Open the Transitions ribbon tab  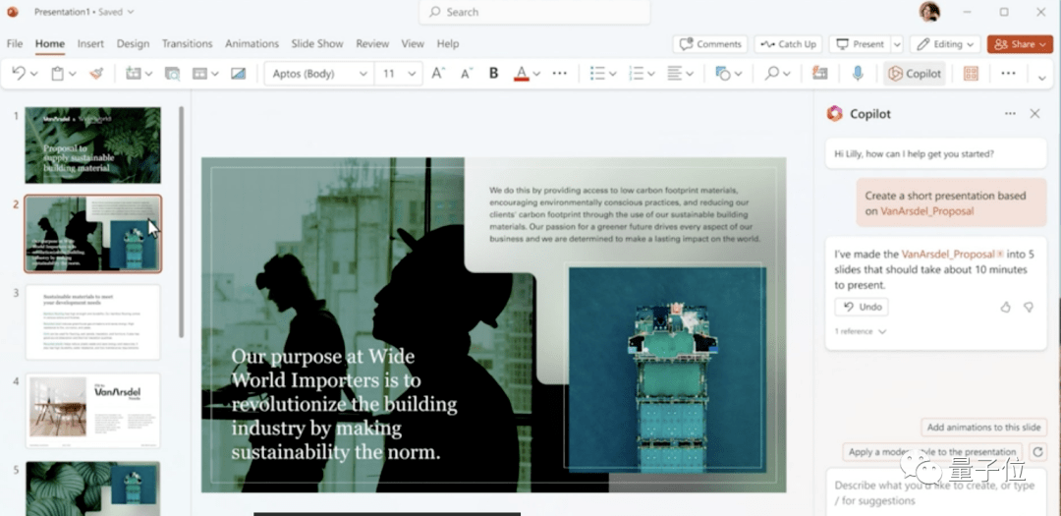[x=187, y=44]
